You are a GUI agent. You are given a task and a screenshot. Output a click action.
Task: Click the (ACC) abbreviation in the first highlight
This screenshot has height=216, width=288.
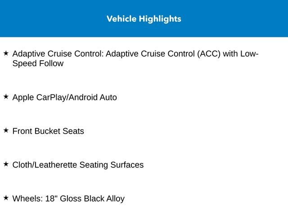click(x=207, y=54)
